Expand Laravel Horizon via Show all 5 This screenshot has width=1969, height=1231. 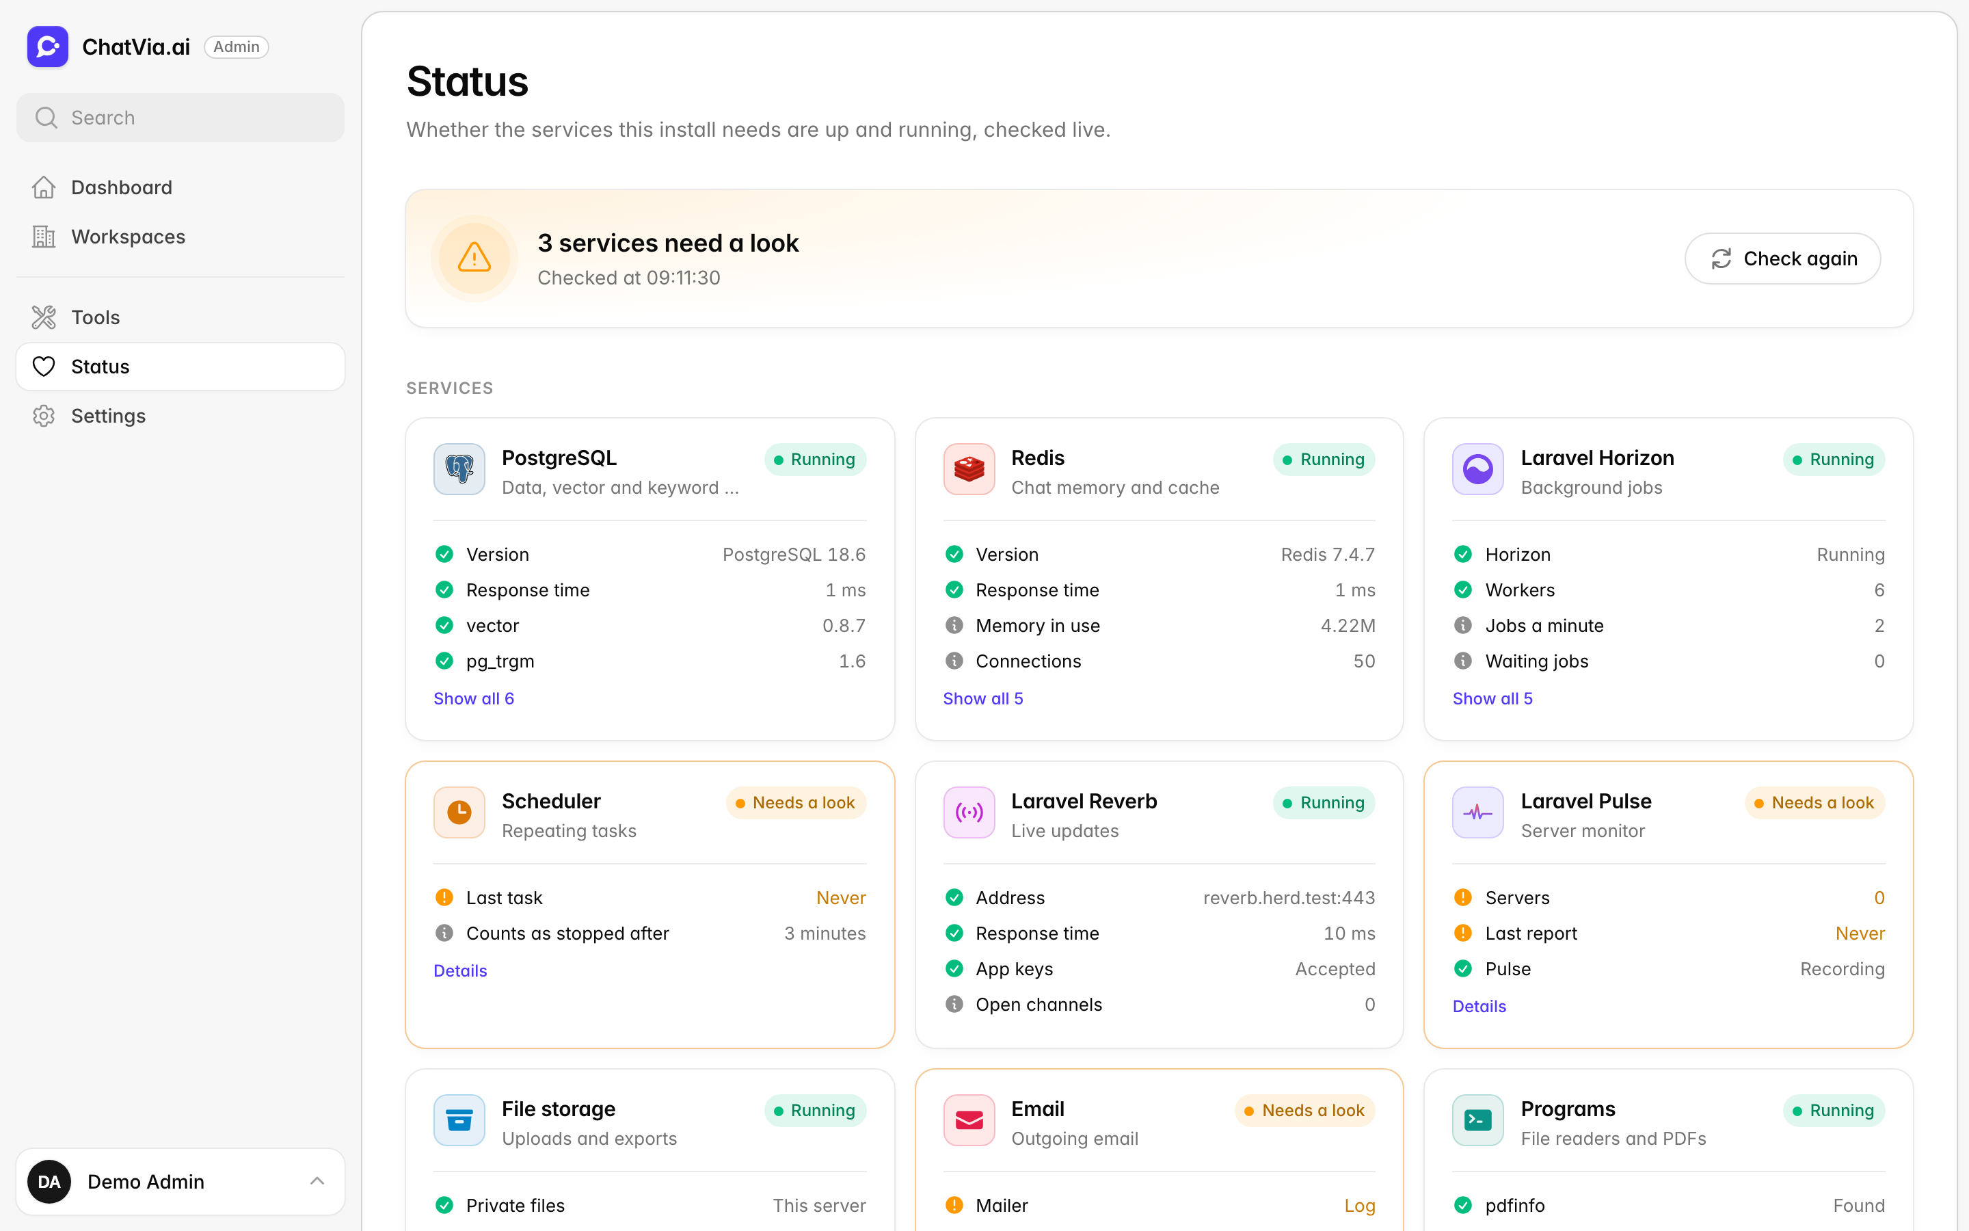point(1492,698)
